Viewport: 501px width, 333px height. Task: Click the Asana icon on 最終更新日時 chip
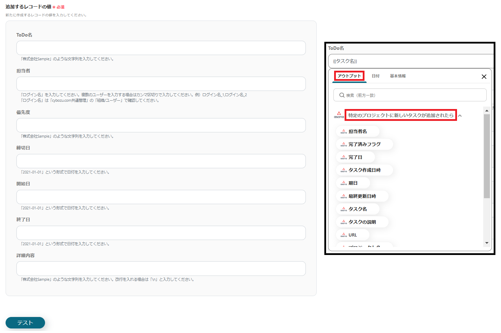tap(344, 196)
